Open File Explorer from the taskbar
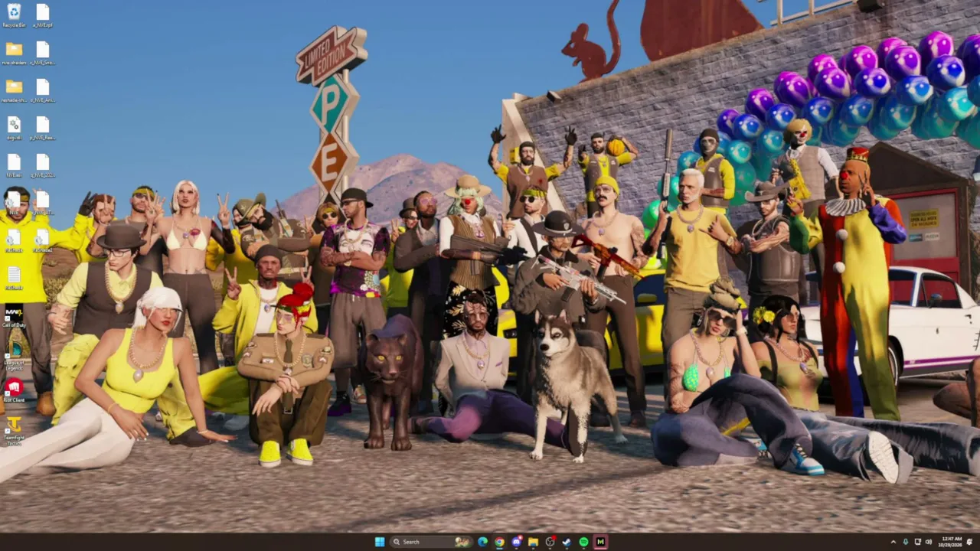980x551 pixels. tap(533, 542)
